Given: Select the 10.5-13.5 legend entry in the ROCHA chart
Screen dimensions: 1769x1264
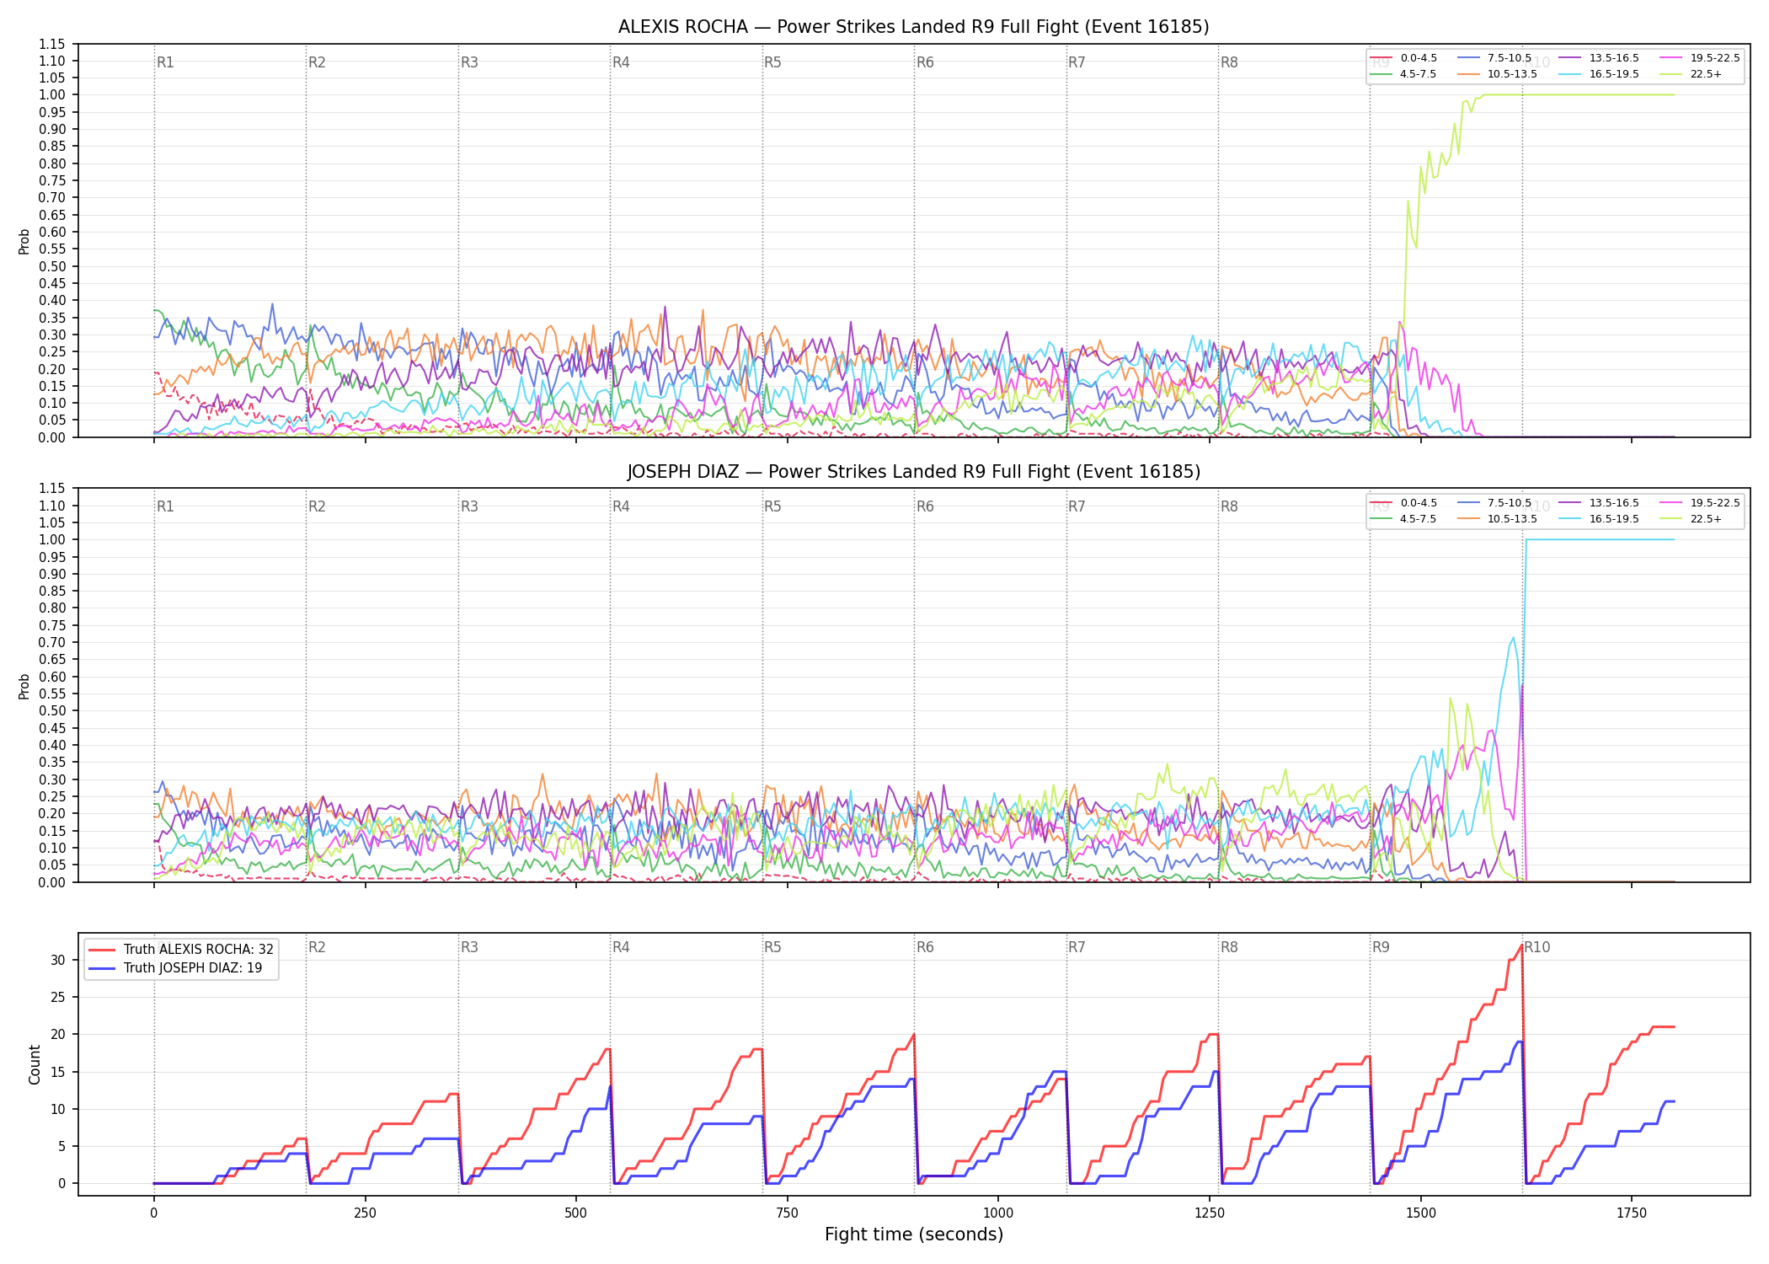Looking at the screenshot, I should point(1498,74).
